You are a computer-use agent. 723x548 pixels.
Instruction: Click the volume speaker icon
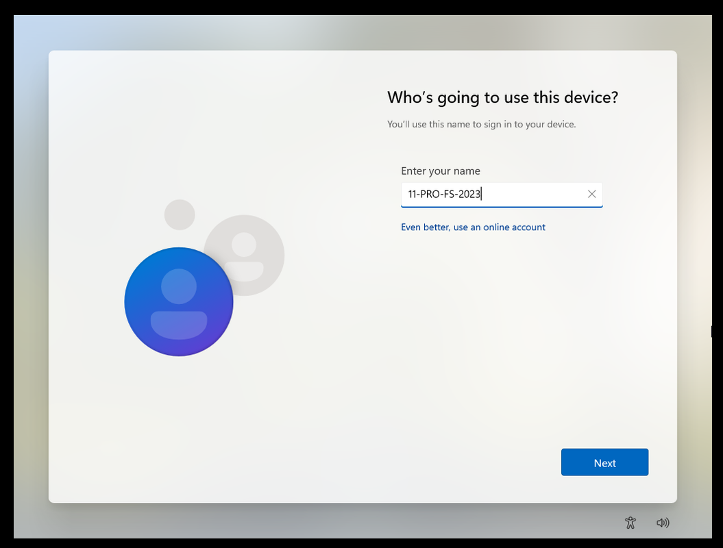[x=663, y=523]
